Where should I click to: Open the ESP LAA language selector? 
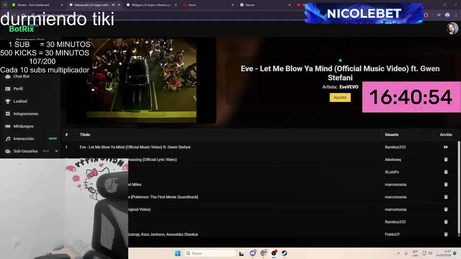pos(415,253)
